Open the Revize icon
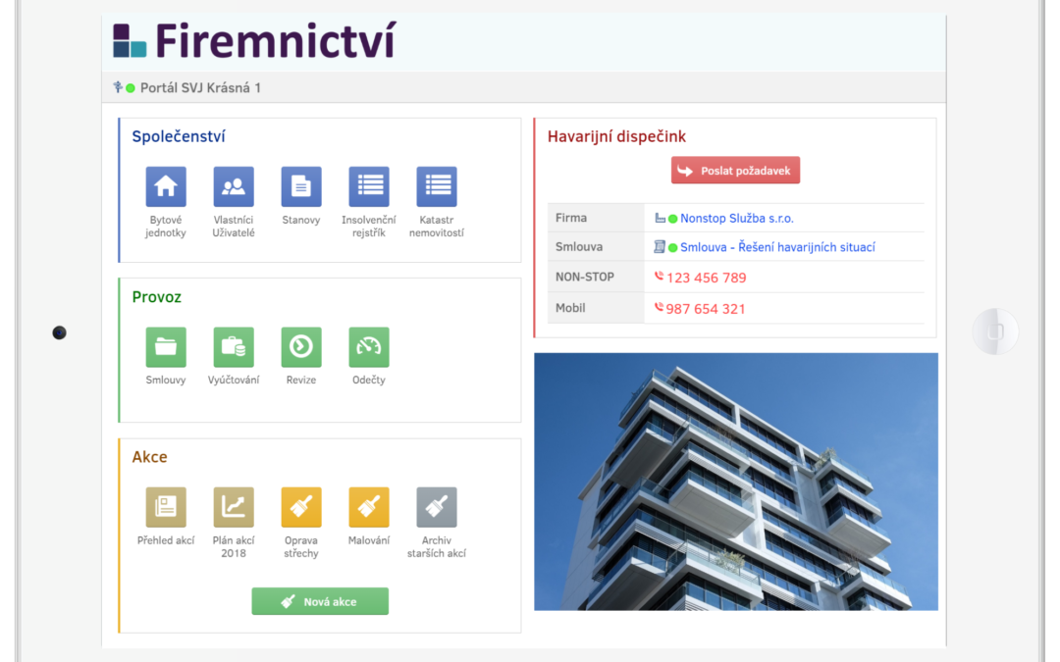This screenshot has height=662, width=1060. (301, 347)
